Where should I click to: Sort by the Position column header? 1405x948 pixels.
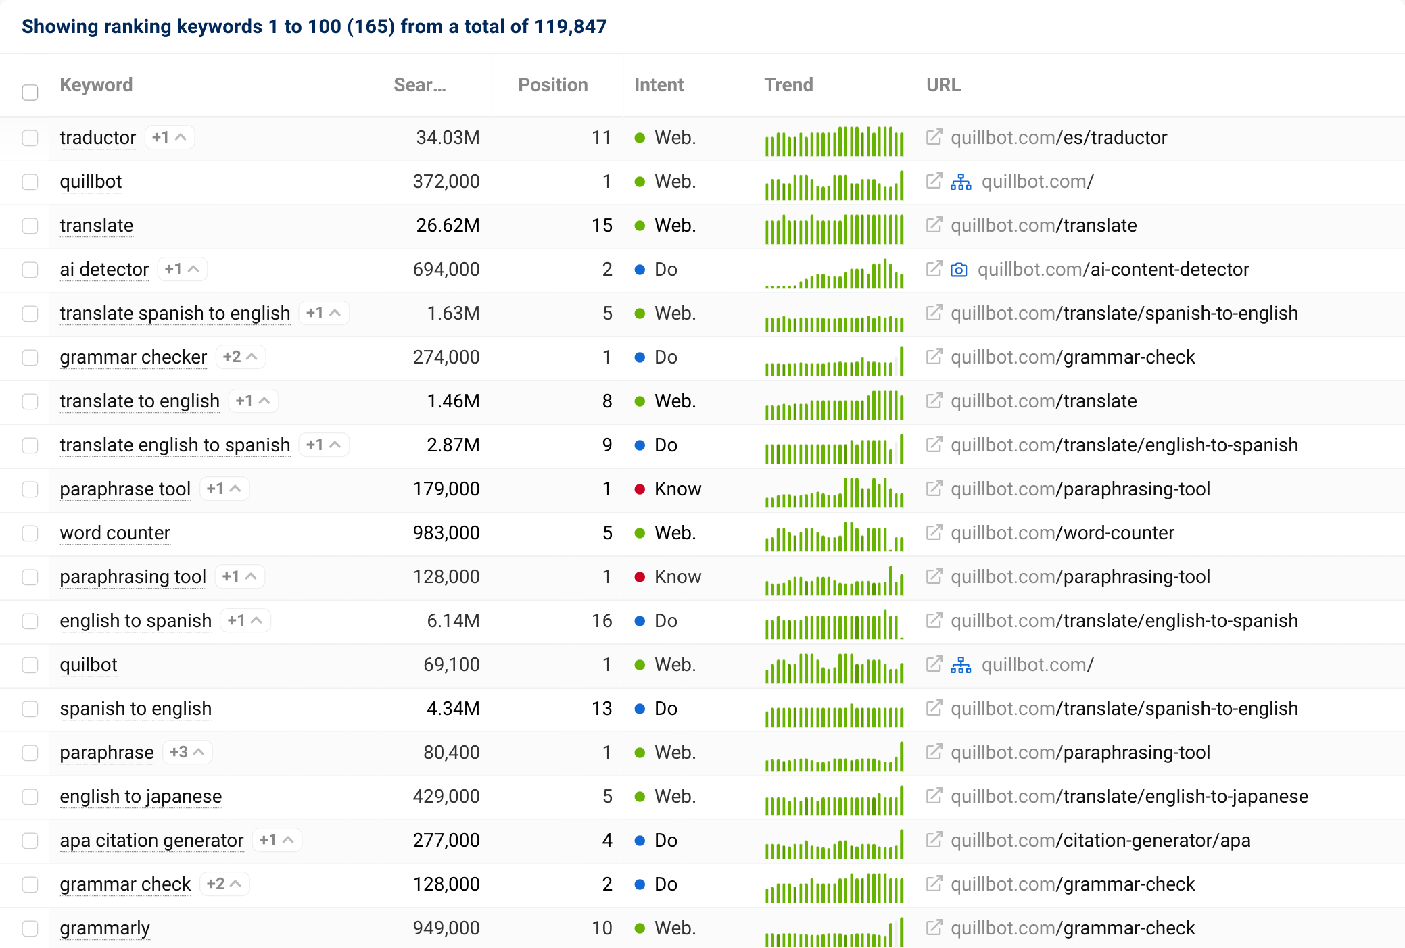click(x=553, y=85)
